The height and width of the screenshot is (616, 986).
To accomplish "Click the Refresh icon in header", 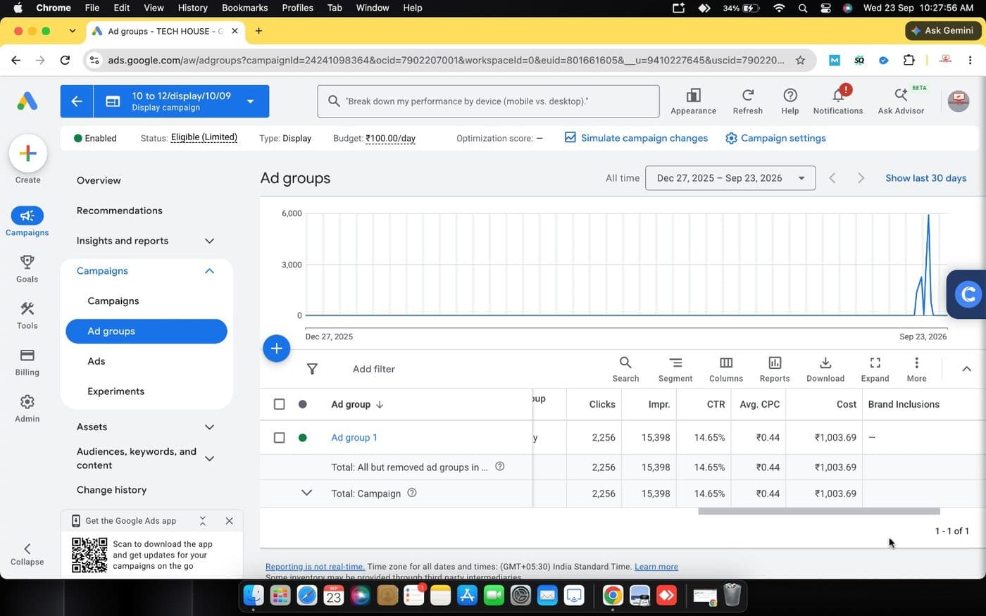I will point(747,101).
